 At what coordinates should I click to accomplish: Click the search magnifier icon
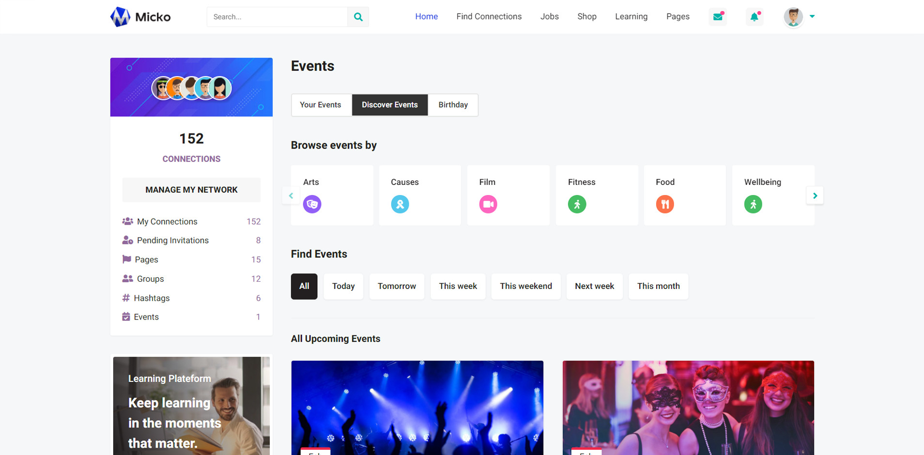[358, 17]
